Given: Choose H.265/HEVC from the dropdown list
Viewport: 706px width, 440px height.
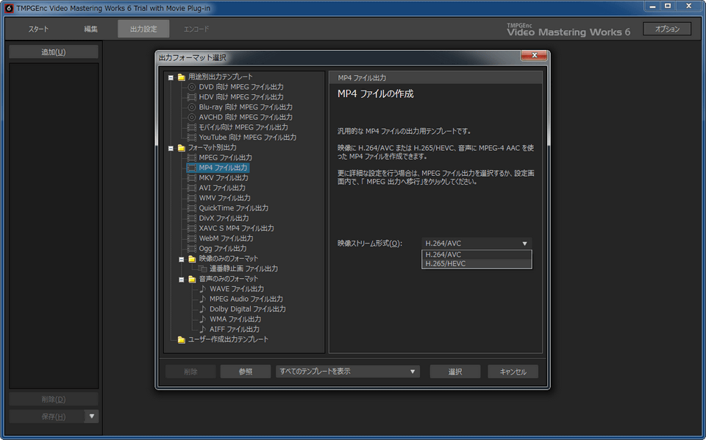Looking at the screenshot, I should pos(477,263).
